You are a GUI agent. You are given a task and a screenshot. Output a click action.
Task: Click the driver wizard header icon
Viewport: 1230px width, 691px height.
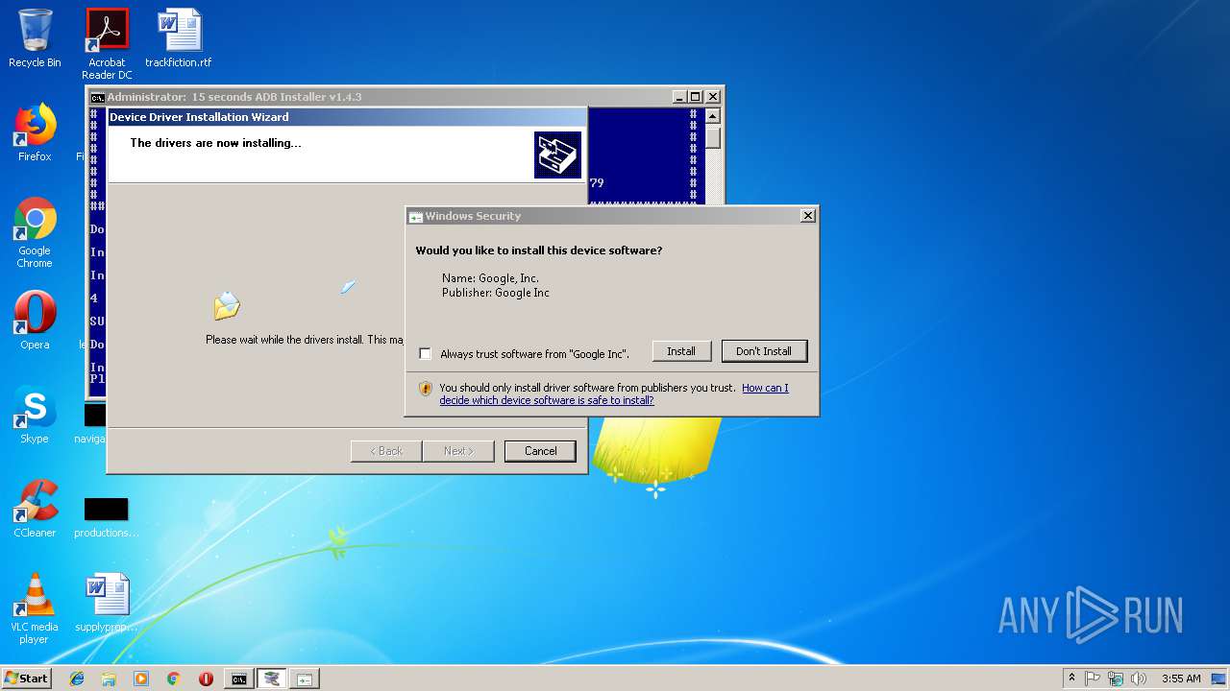coord(557,155)
